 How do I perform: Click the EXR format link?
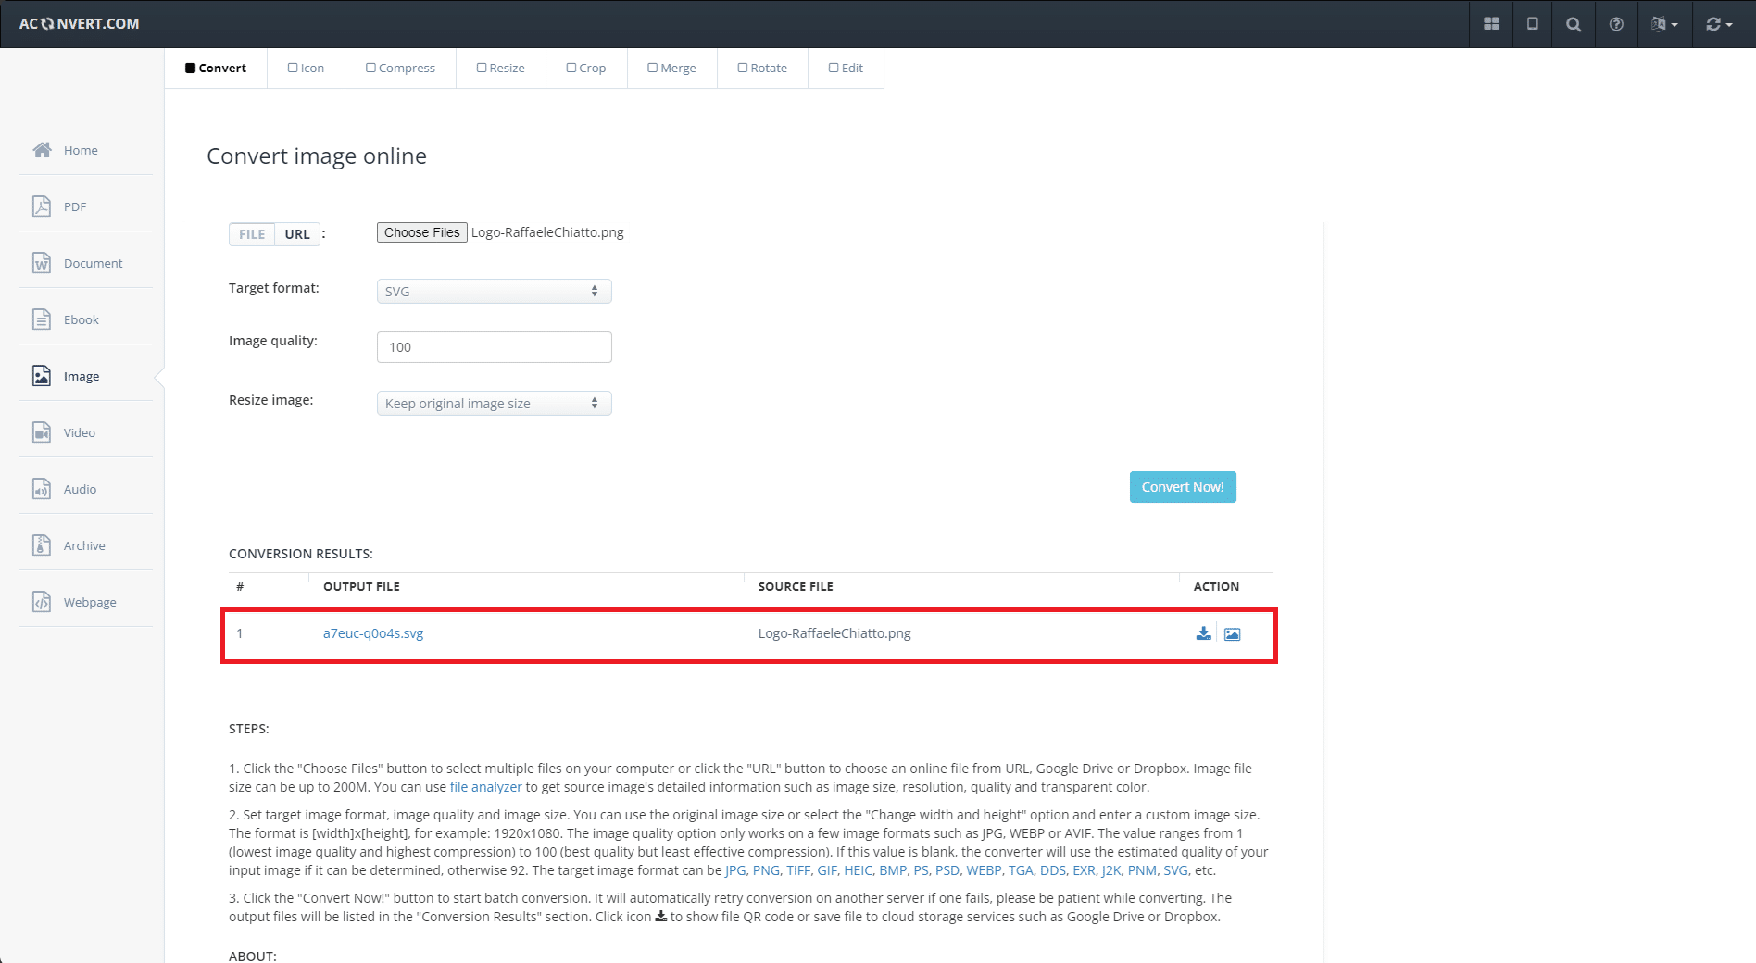pos(1084,870)
